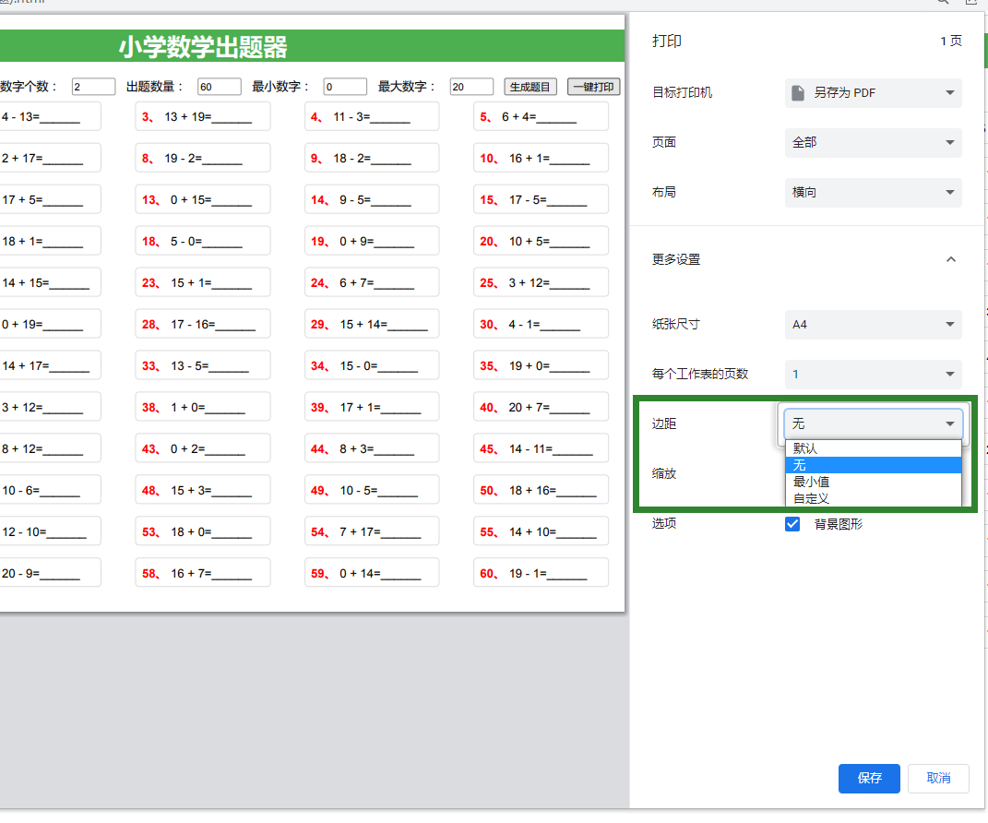Viewport: 988px width, 823px height.
Task: Click the 最大数字 input field with 20
Action: (471, 87)
